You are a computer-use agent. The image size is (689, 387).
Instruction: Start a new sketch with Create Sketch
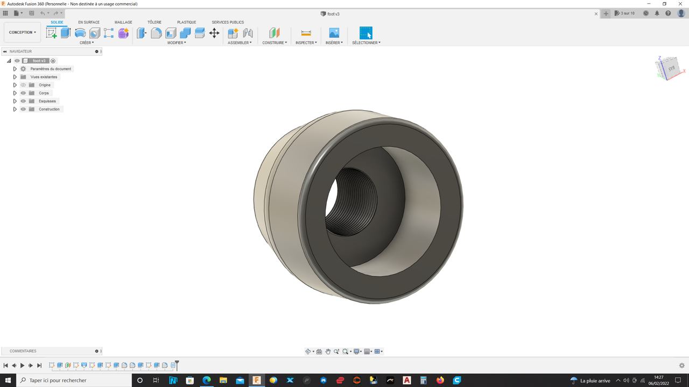[x=52, y=33]
